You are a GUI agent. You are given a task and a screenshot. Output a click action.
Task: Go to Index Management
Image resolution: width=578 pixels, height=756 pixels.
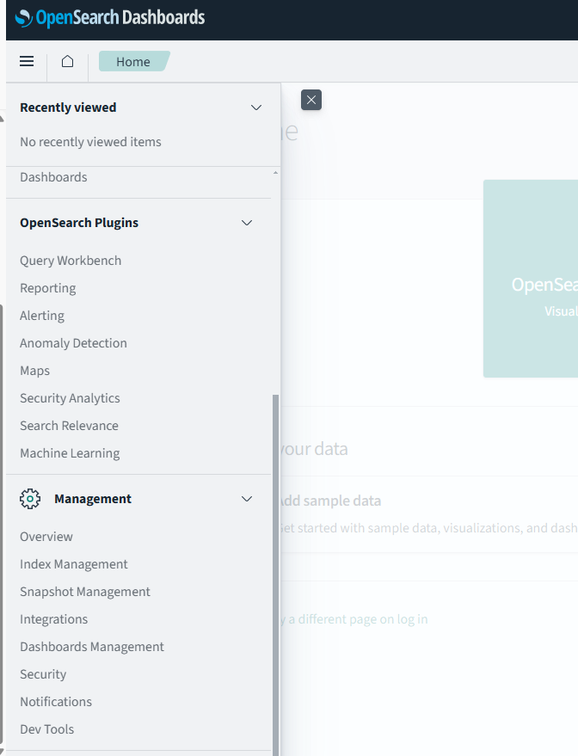[74, 563]
